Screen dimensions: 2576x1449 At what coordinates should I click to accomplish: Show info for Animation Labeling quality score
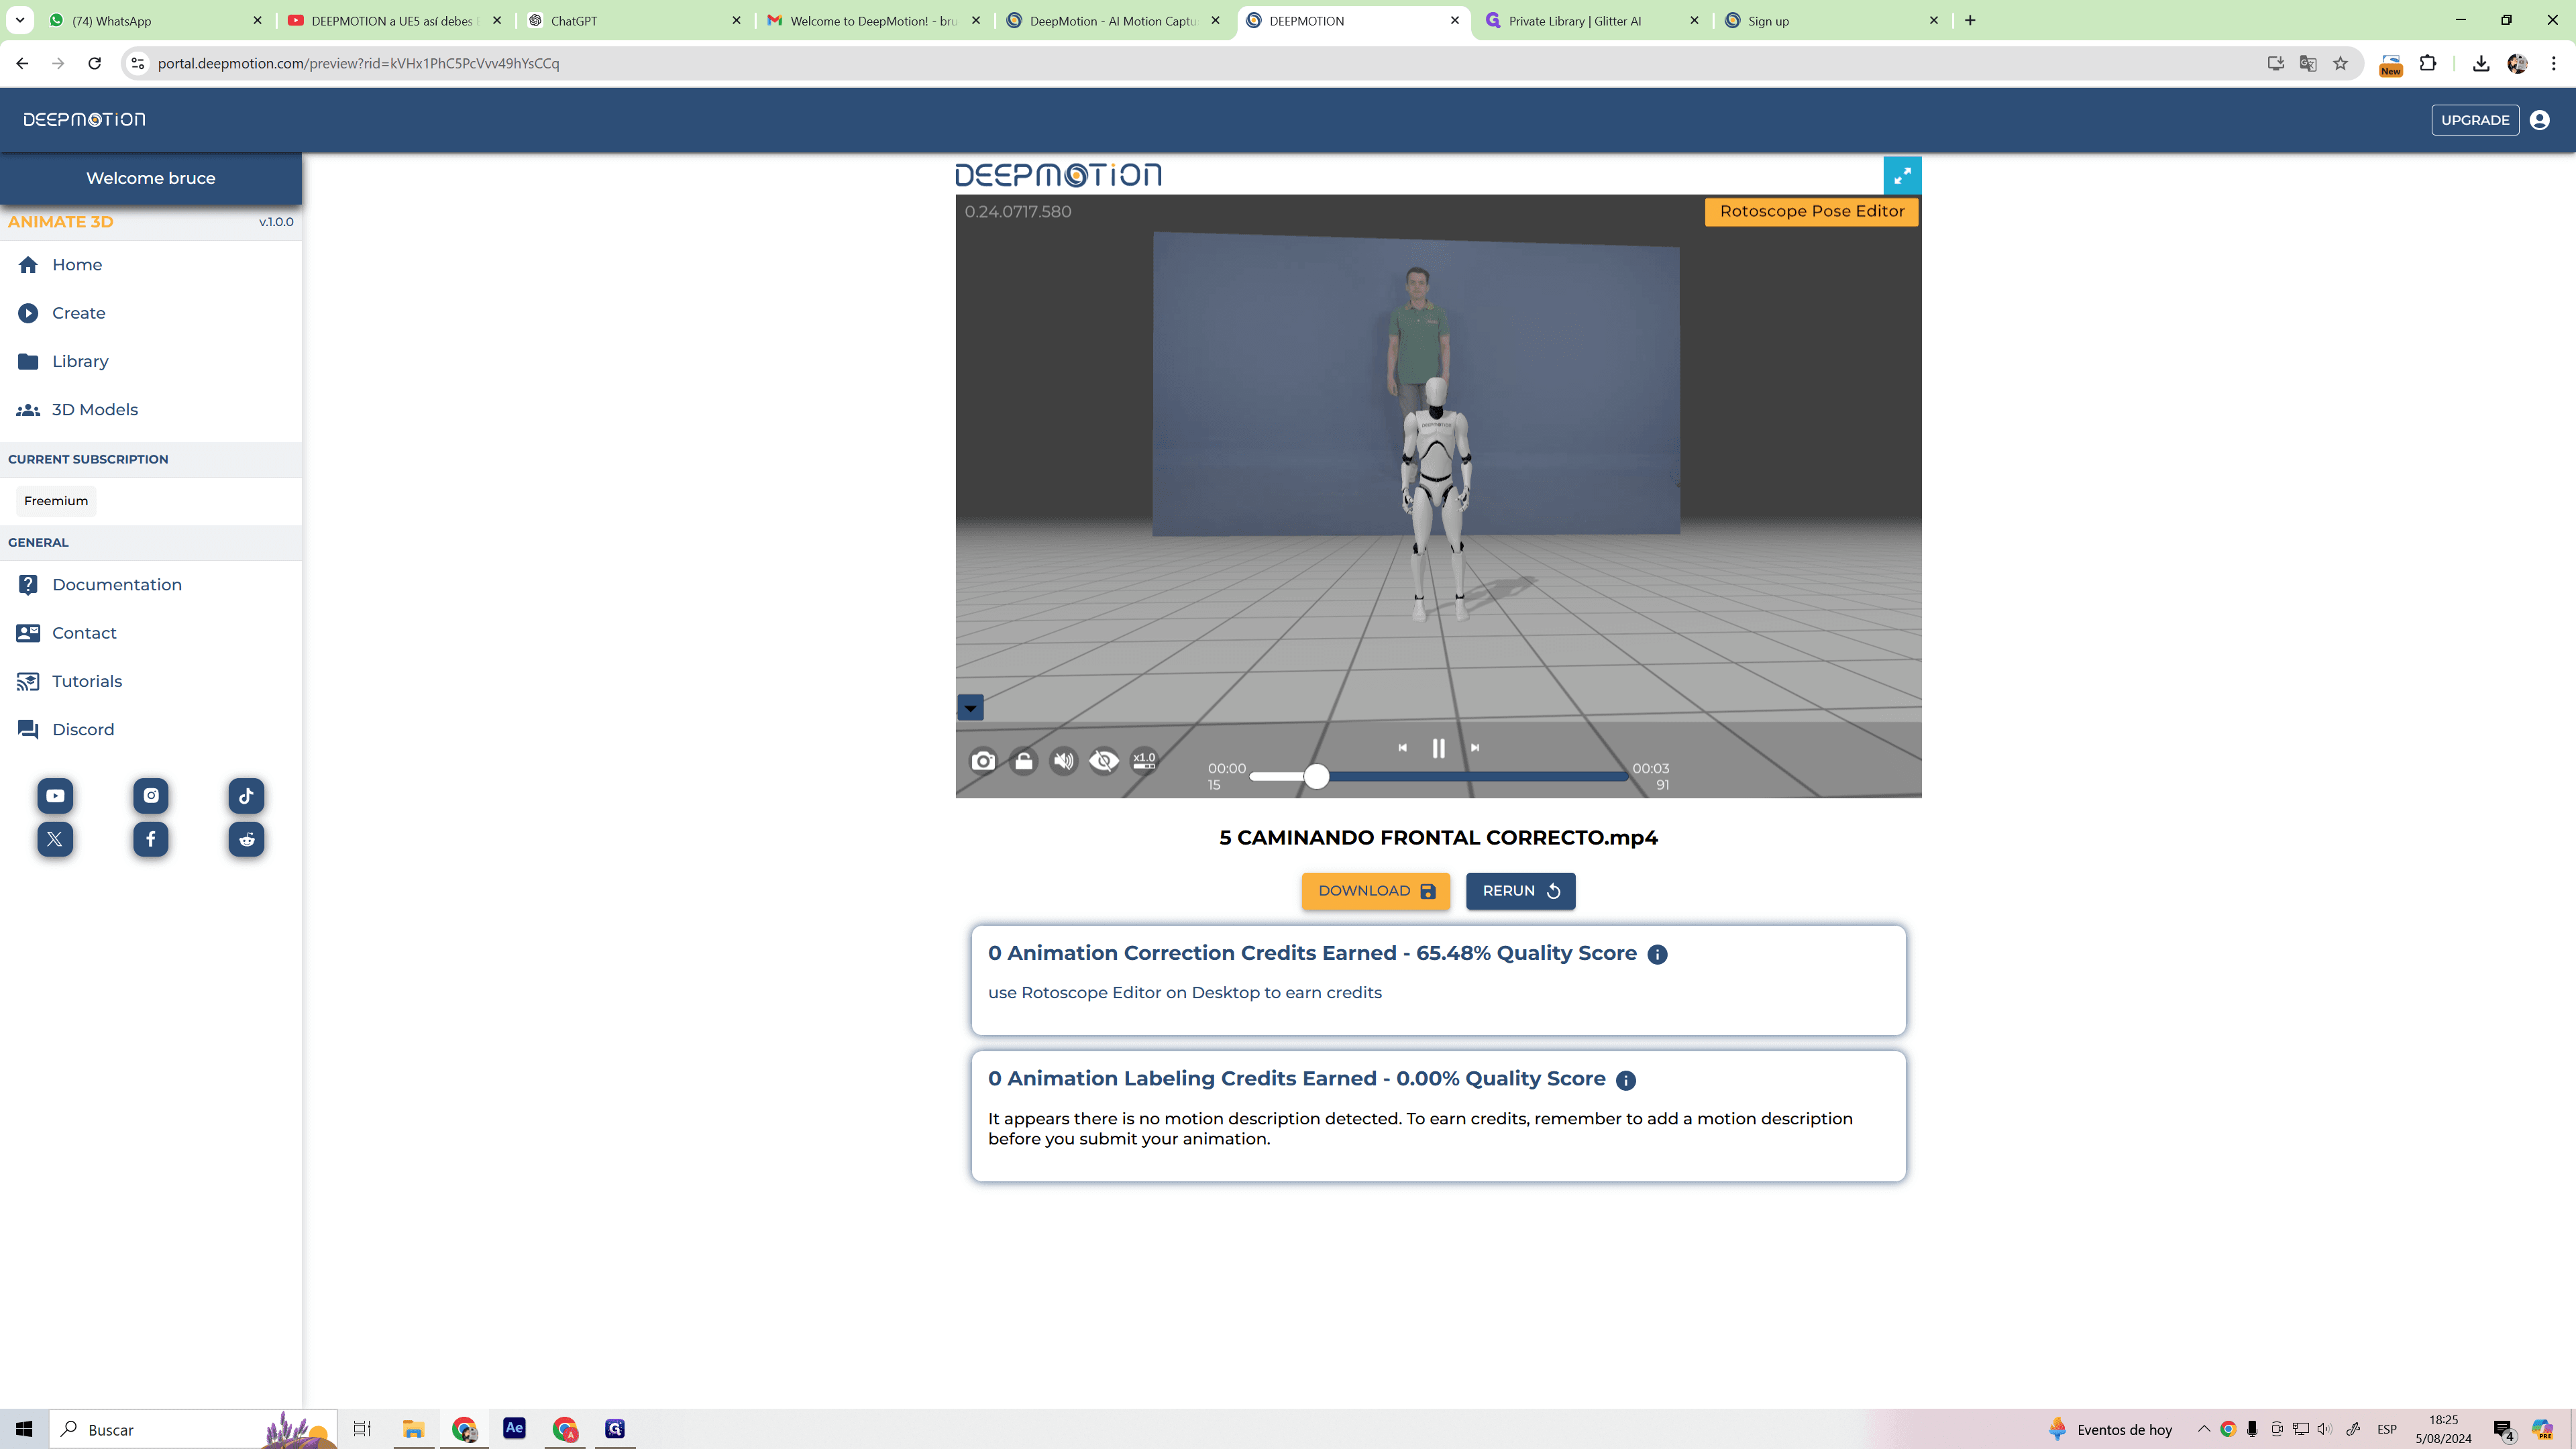tap(1626, 1080)
